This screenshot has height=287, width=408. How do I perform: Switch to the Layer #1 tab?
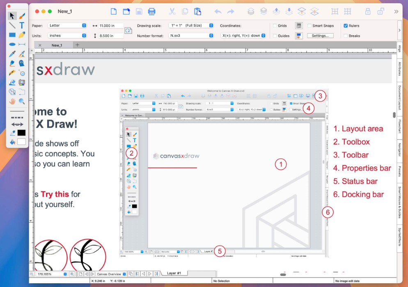(176, 273)
